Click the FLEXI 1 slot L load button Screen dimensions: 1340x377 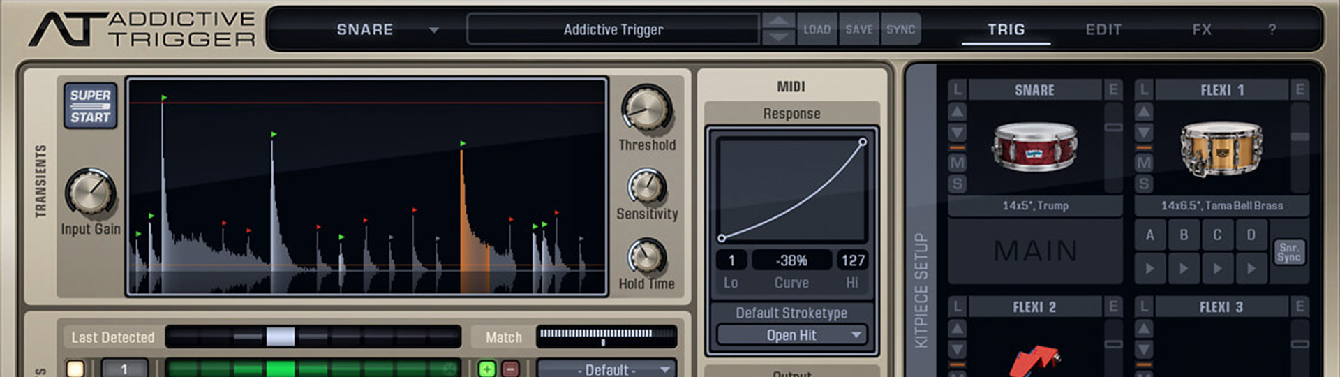1143,89
